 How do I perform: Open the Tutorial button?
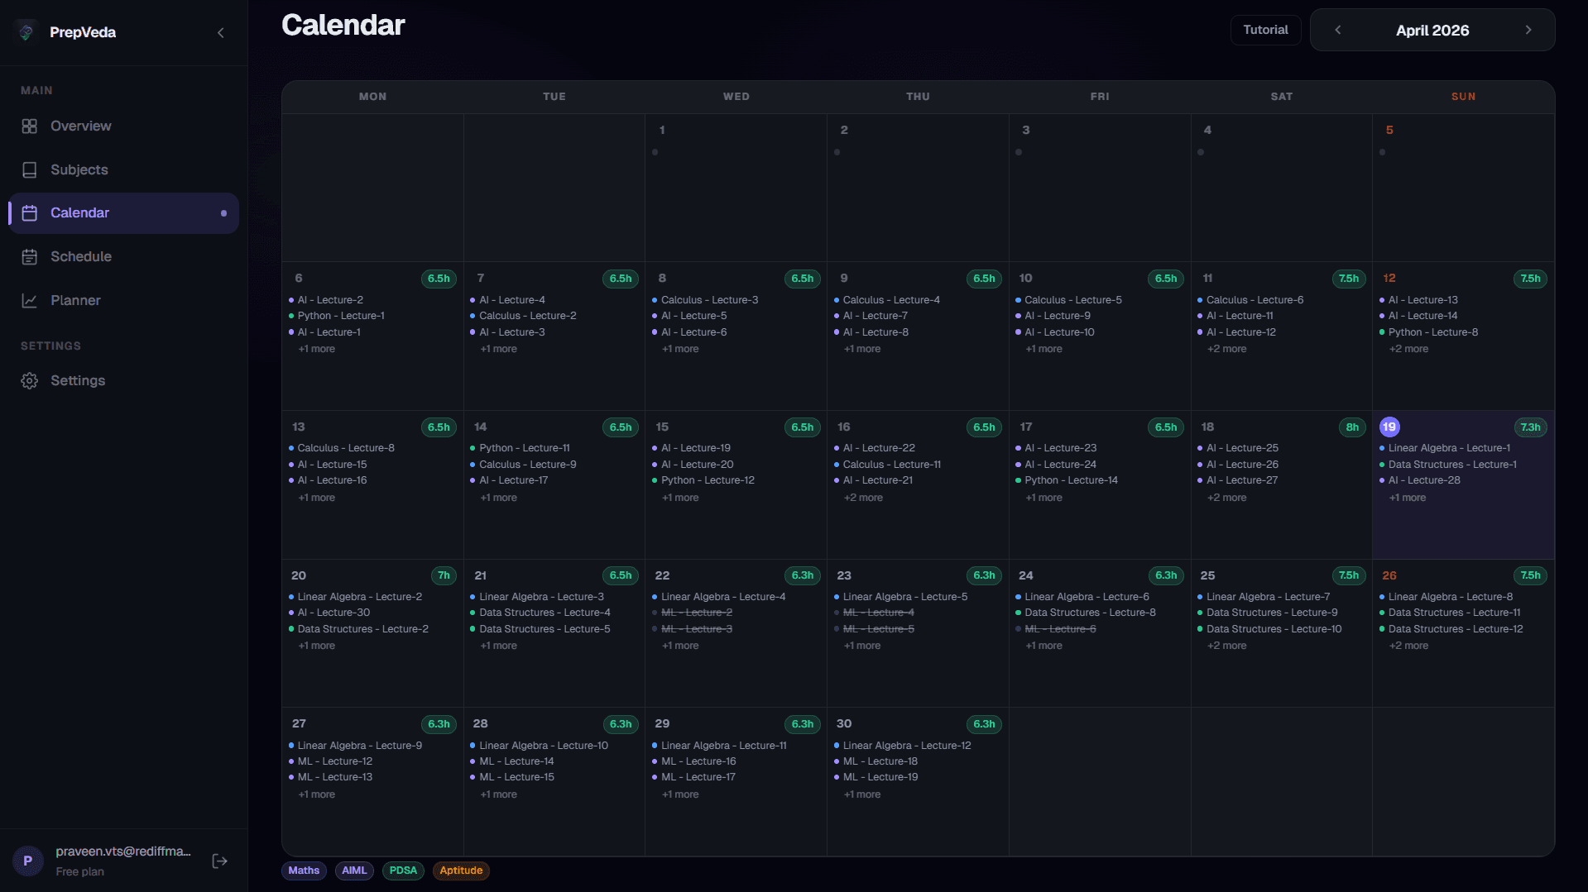[x=1265, y=30]
